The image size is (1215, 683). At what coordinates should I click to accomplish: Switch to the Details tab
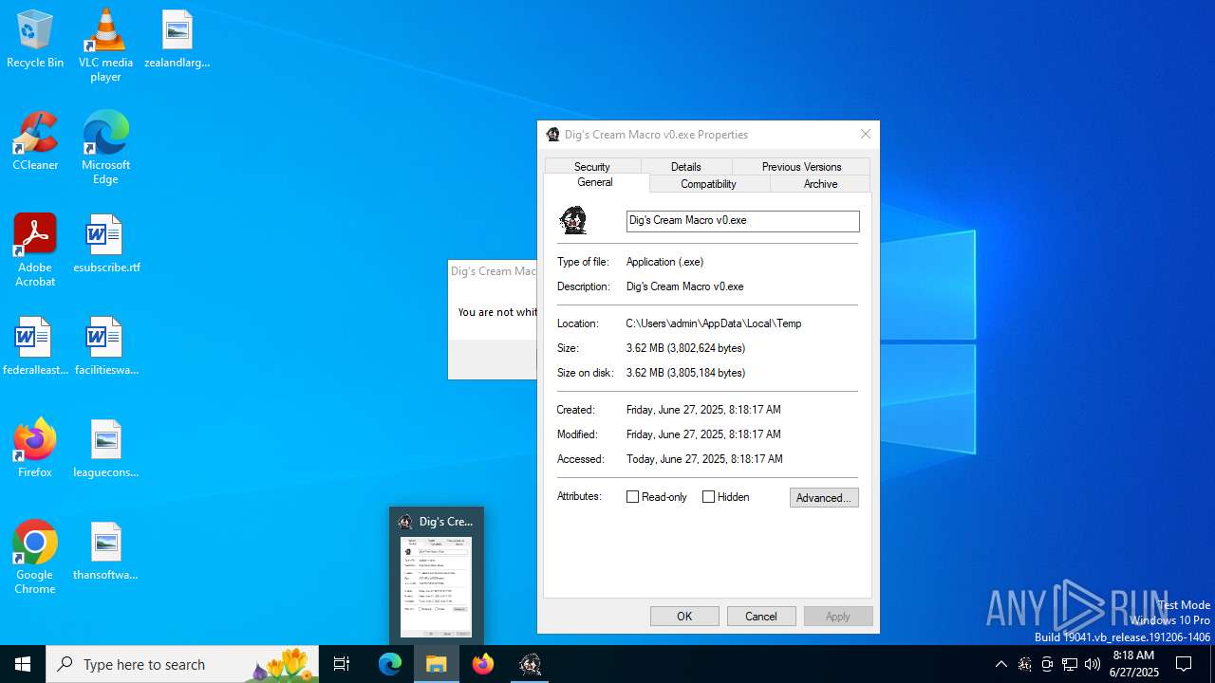coord(685,166)
